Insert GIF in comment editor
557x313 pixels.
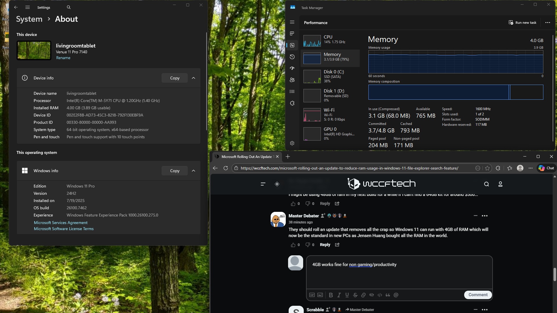(x=312, y=295)
